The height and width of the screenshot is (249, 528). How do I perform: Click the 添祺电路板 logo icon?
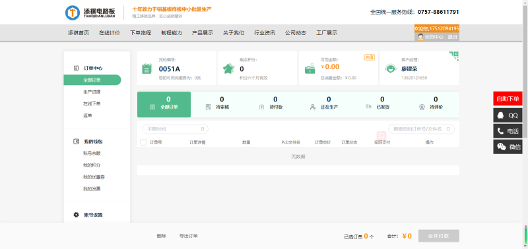[x=73, y=13]
